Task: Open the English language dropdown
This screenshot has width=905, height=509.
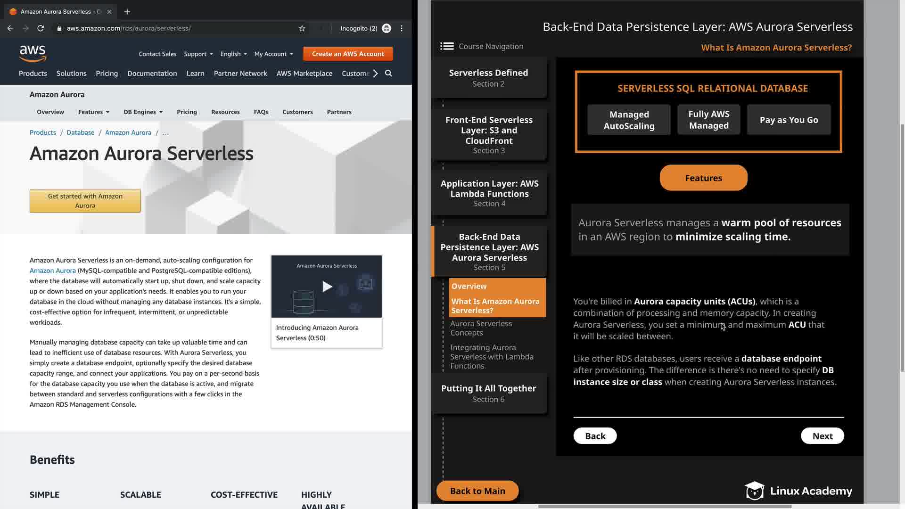Action: 233,54
